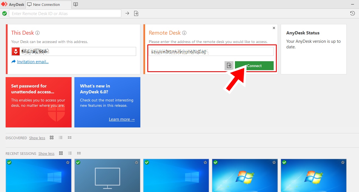Click the RECENT SESSIONS label
The image size is (359, 192).
[21, 153]
